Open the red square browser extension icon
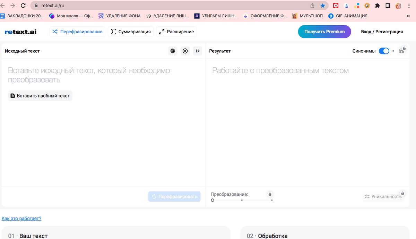The width and height of the screenshot is (416, 239). point(336,6)
